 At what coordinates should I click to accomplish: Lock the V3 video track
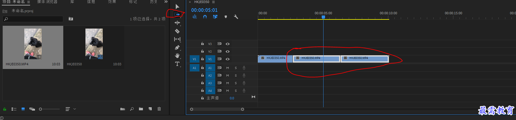coord(203,44)
